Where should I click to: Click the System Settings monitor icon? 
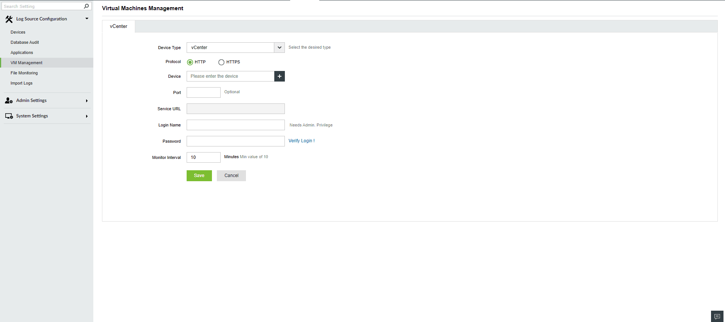click(9, 116)
